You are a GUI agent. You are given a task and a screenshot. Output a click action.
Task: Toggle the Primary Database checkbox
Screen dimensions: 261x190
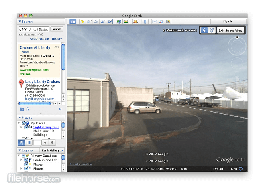pos(23,156)
